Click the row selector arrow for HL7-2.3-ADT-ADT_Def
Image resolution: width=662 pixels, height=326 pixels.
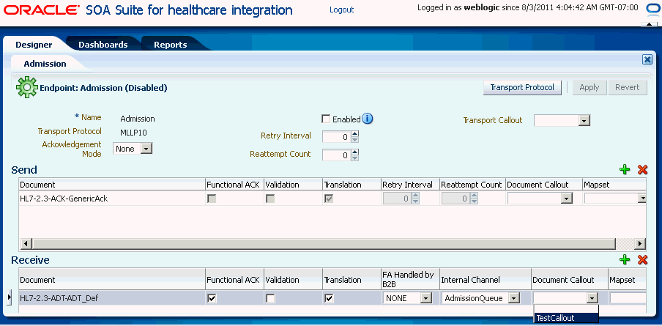pyautogui.click(x=10, y=298)
